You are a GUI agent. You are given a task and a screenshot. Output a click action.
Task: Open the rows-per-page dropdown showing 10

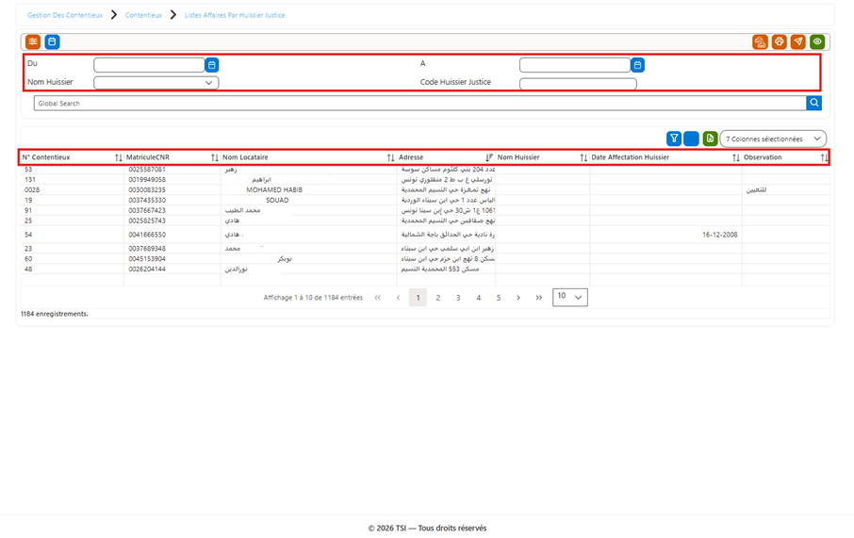click(570, 298)
